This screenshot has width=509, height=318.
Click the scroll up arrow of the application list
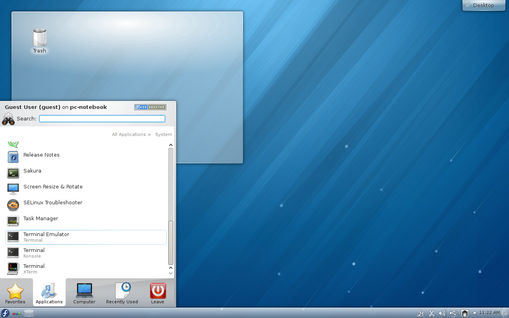pyautogui.click(x=171, y=145)
